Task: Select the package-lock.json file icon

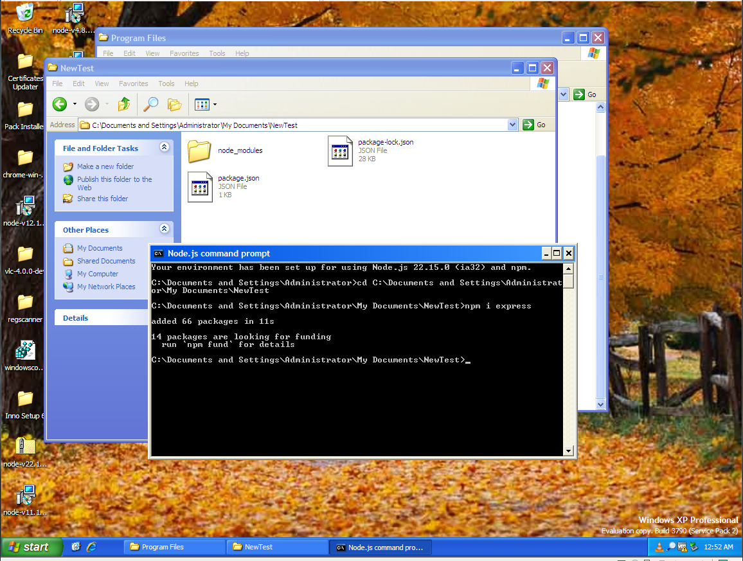Action: (340, 150)
